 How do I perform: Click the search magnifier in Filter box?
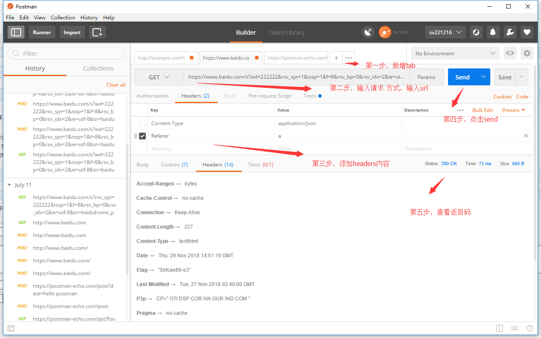16,53
